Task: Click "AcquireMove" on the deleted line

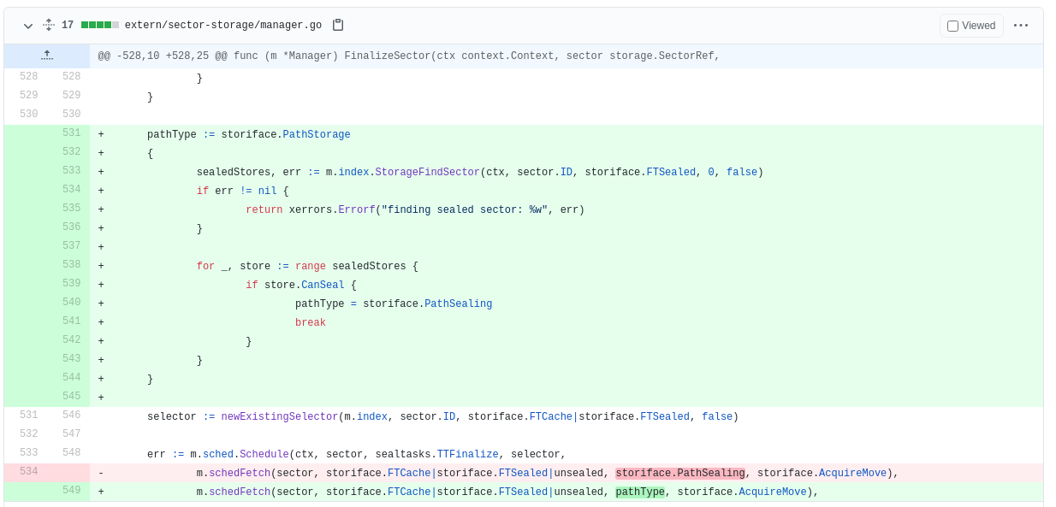Action: (x=852, y=474)
